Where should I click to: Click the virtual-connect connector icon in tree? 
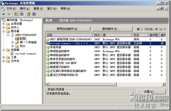tap(12, 53)
